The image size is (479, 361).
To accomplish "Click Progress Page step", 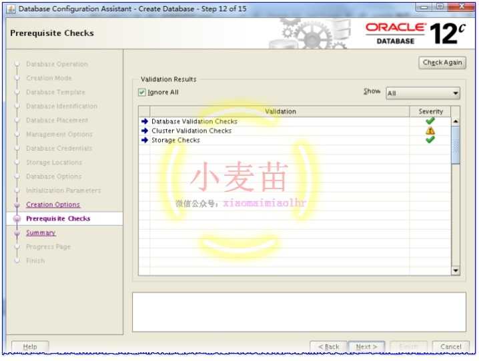I will coord(48,246).
